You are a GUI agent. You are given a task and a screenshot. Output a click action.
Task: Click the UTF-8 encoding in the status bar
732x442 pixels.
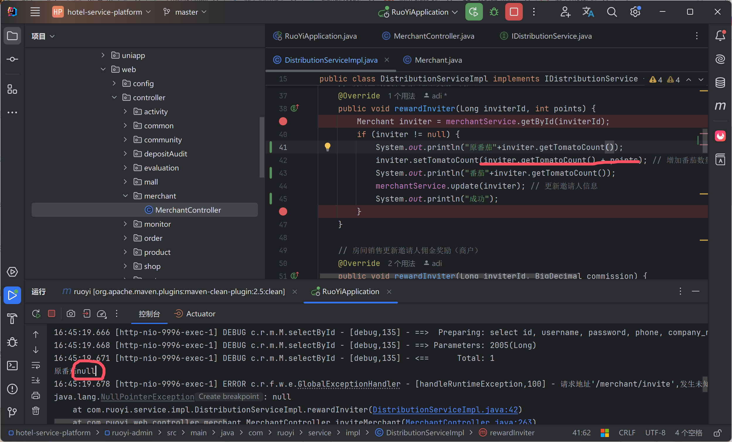[655, 433]
